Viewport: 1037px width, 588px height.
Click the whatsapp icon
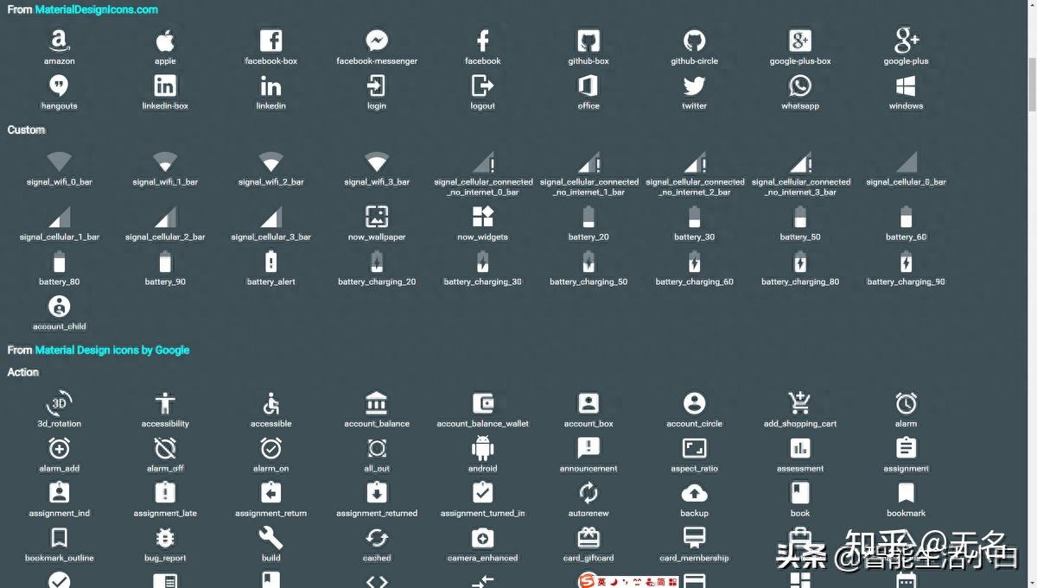[x=800, y=85]
